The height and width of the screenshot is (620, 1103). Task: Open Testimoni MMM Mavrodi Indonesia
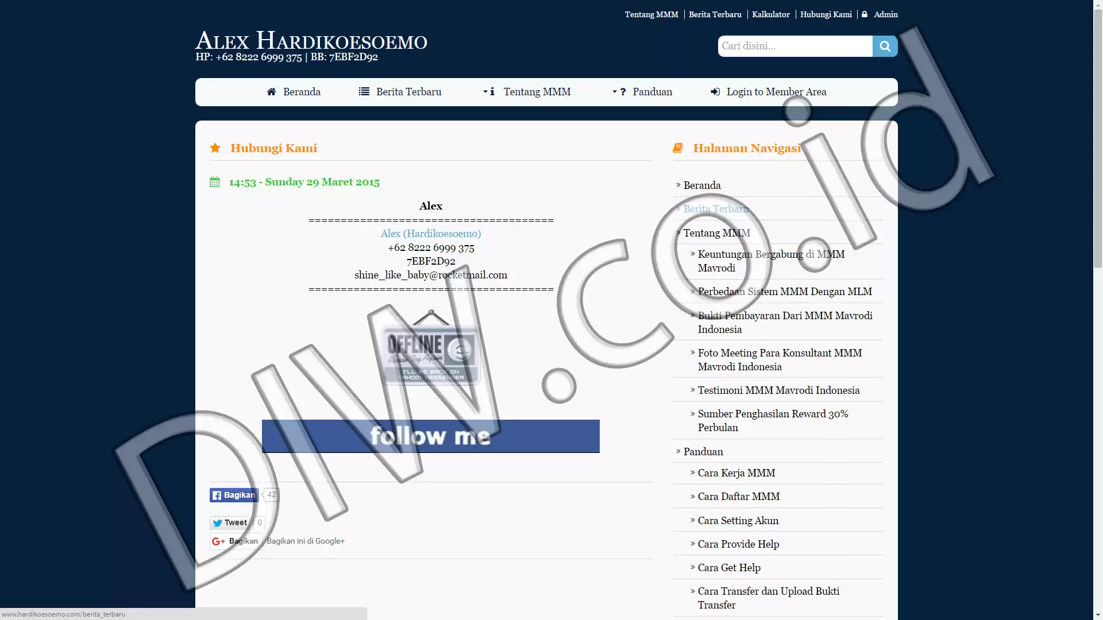(778, 390)
